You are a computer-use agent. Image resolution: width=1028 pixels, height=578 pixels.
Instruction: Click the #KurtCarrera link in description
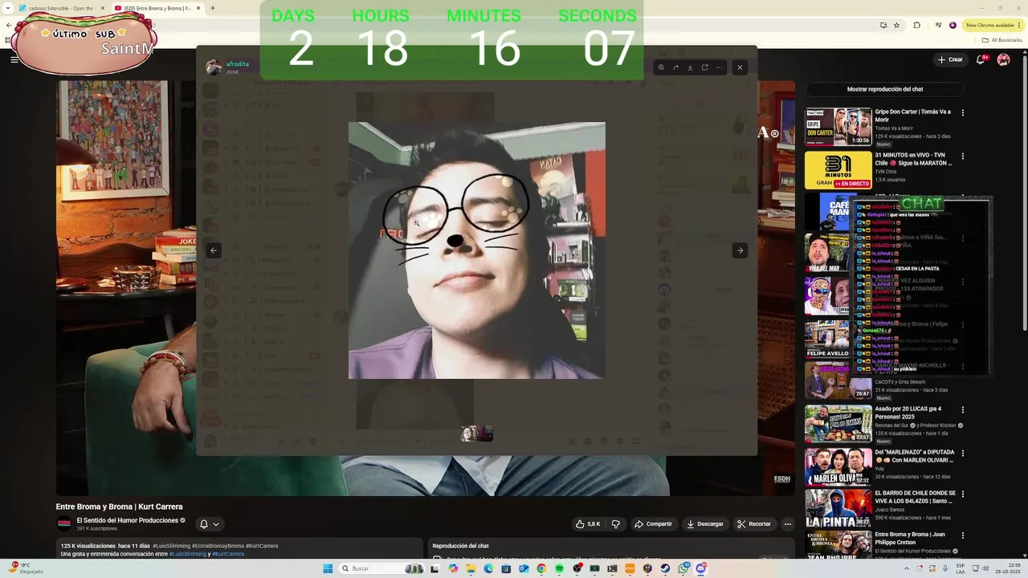point(228,554)
